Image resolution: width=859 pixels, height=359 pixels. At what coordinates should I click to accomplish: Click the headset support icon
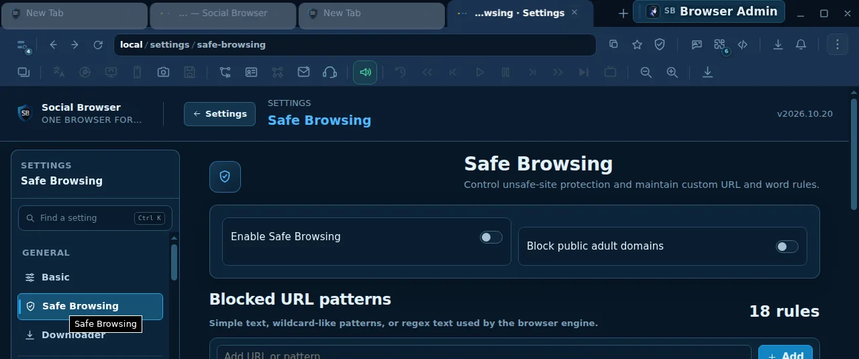click(x=330, y=72)
